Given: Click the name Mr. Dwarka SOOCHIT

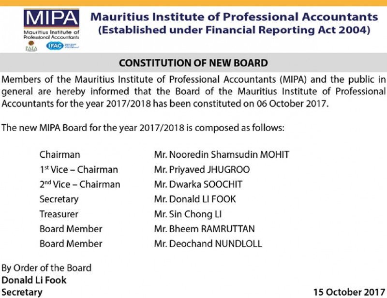Looking at the screenshot, I should point(198,184).
